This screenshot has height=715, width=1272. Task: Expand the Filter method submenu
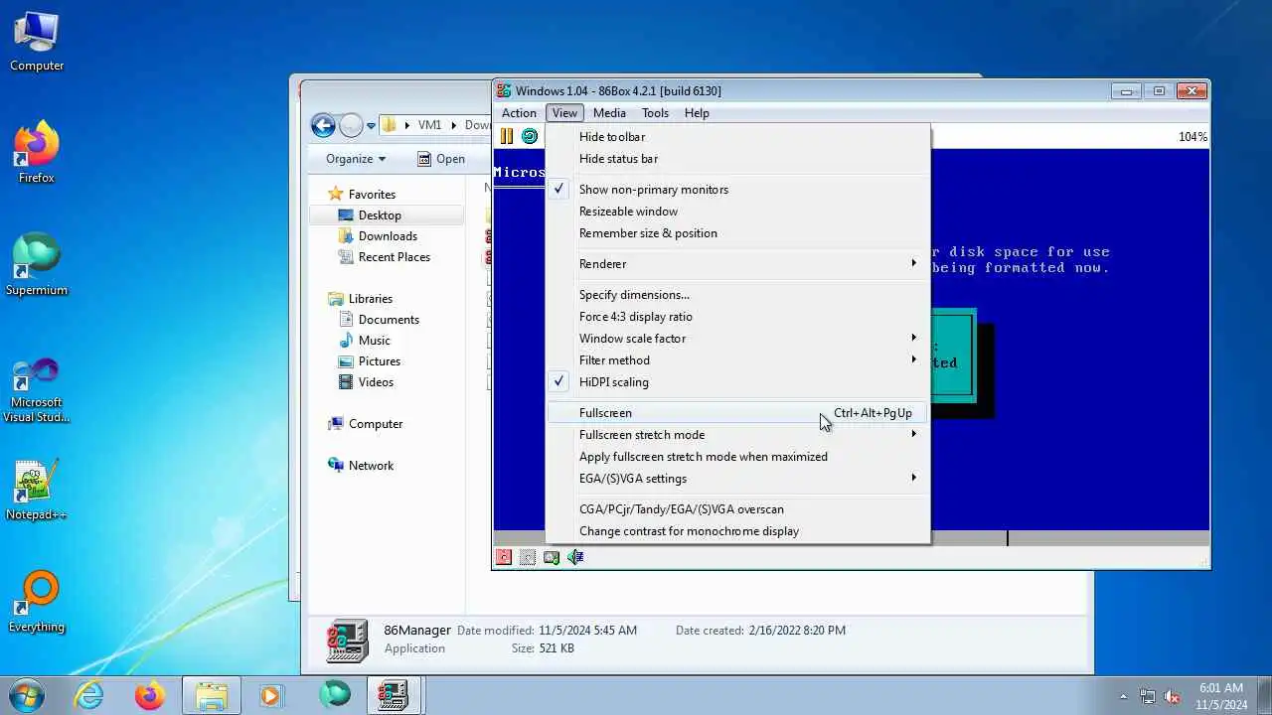[x=738, y=360]
